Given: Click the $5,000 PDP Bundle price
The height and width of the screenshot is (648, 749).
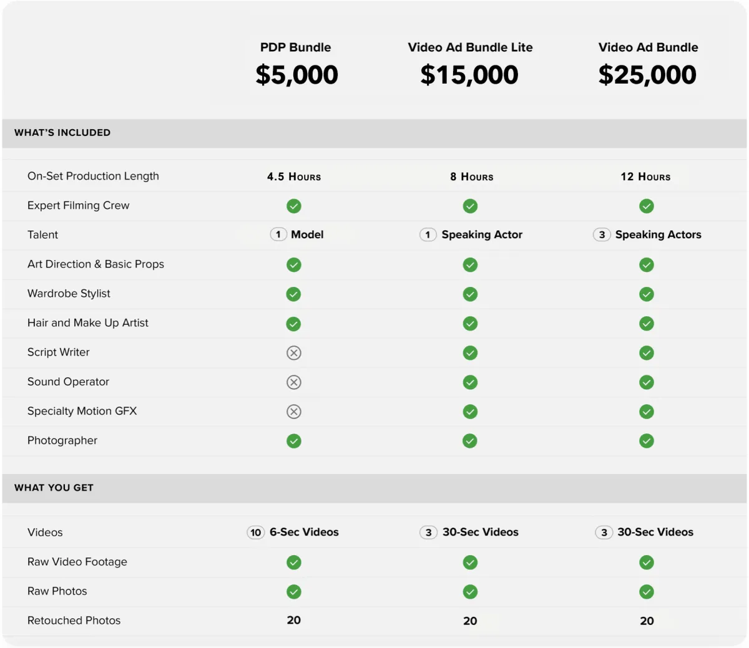Looking at the screenshot, I should pos(296,75).
